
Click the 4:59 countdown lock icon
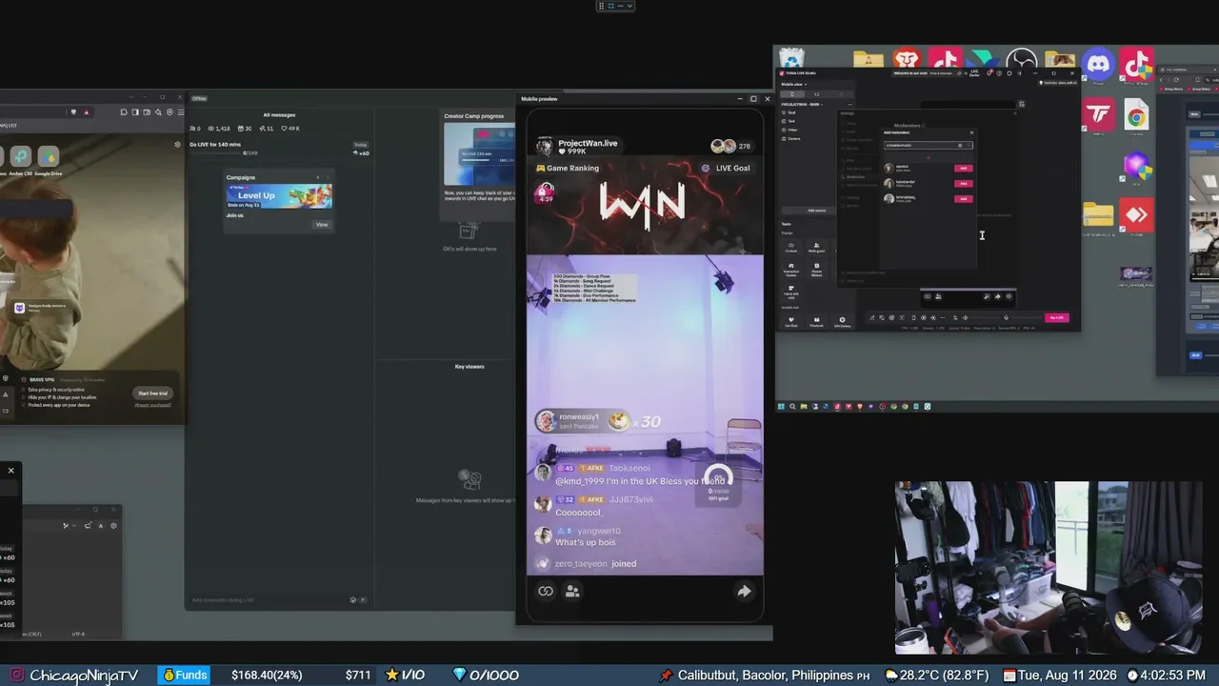click(546, 193)
